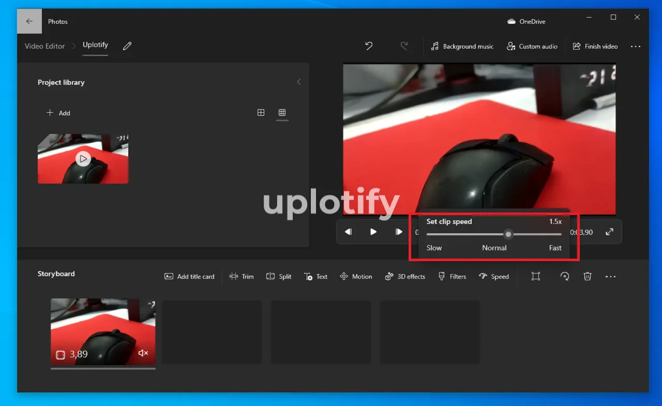This screenshot has height=406, width=662.
Task: Switch library to medium grid view
Action: tap(261, 113)
